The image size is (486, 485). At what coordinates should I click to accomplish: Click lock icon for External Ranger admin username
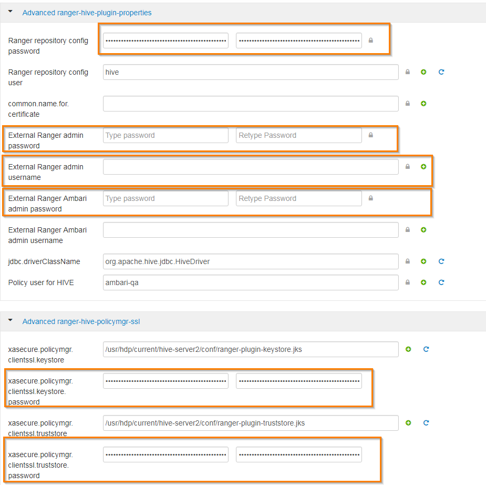point(408,167)
